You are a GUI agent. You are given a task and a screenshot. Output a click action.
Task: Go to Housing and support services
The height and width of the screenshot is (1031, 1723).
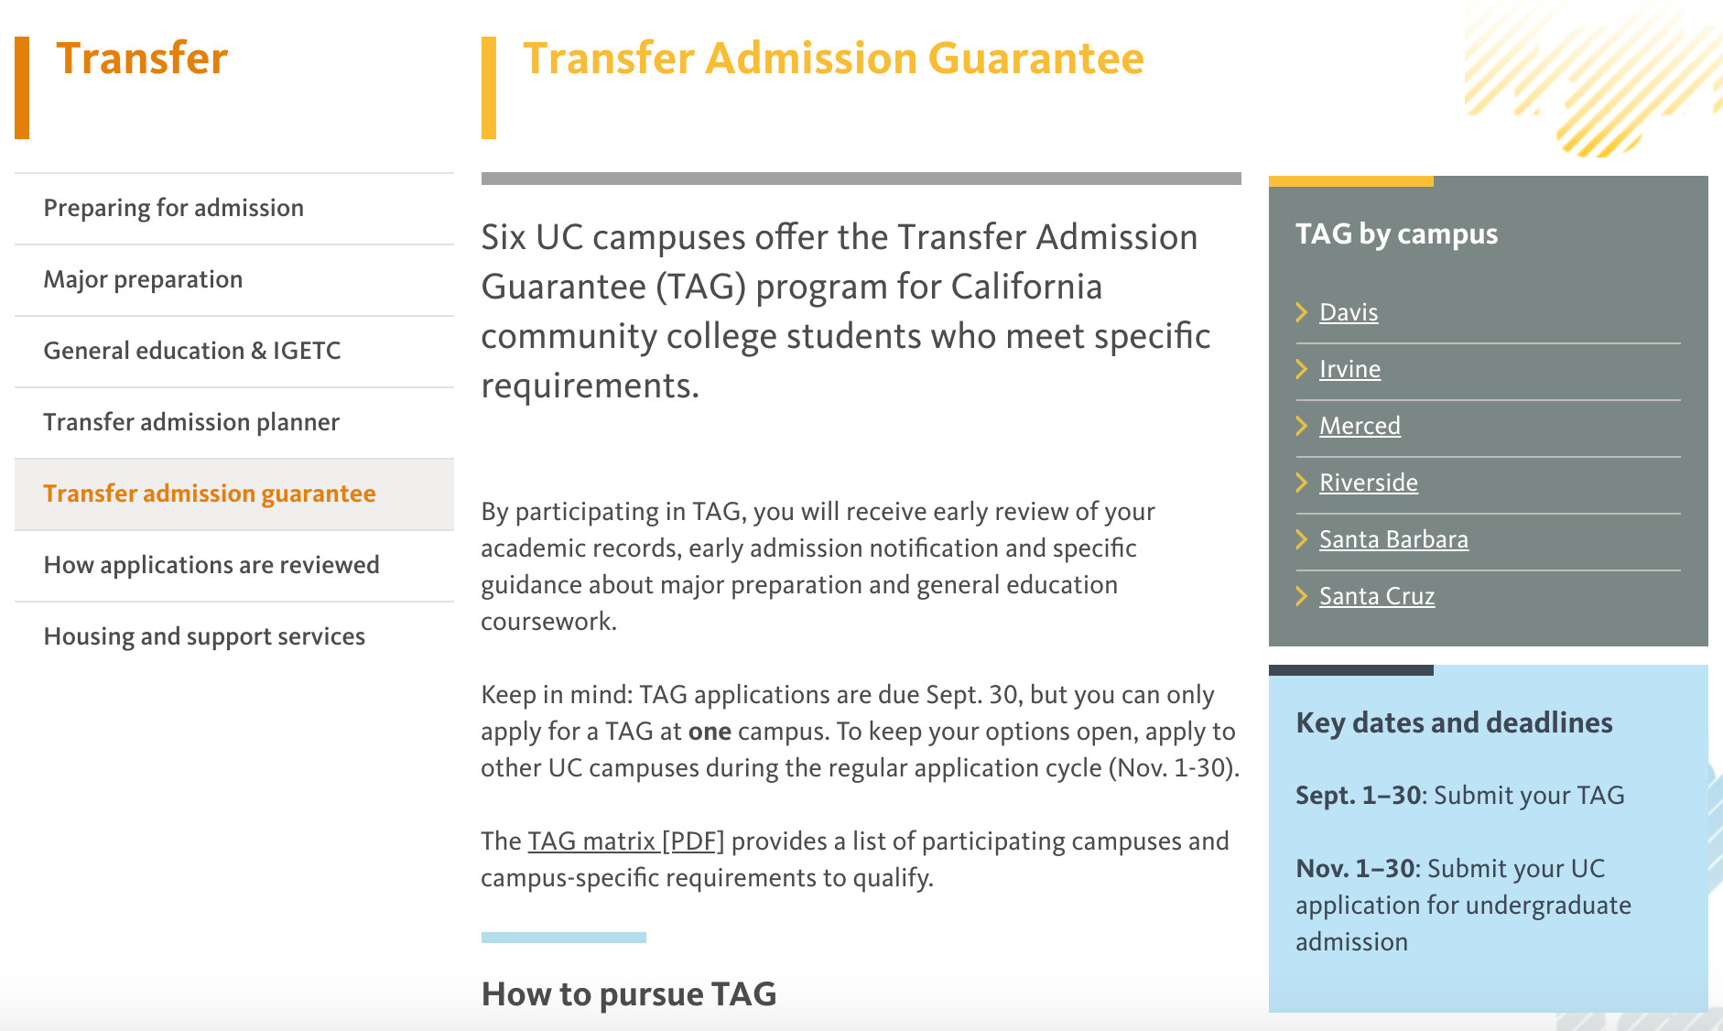204,636
